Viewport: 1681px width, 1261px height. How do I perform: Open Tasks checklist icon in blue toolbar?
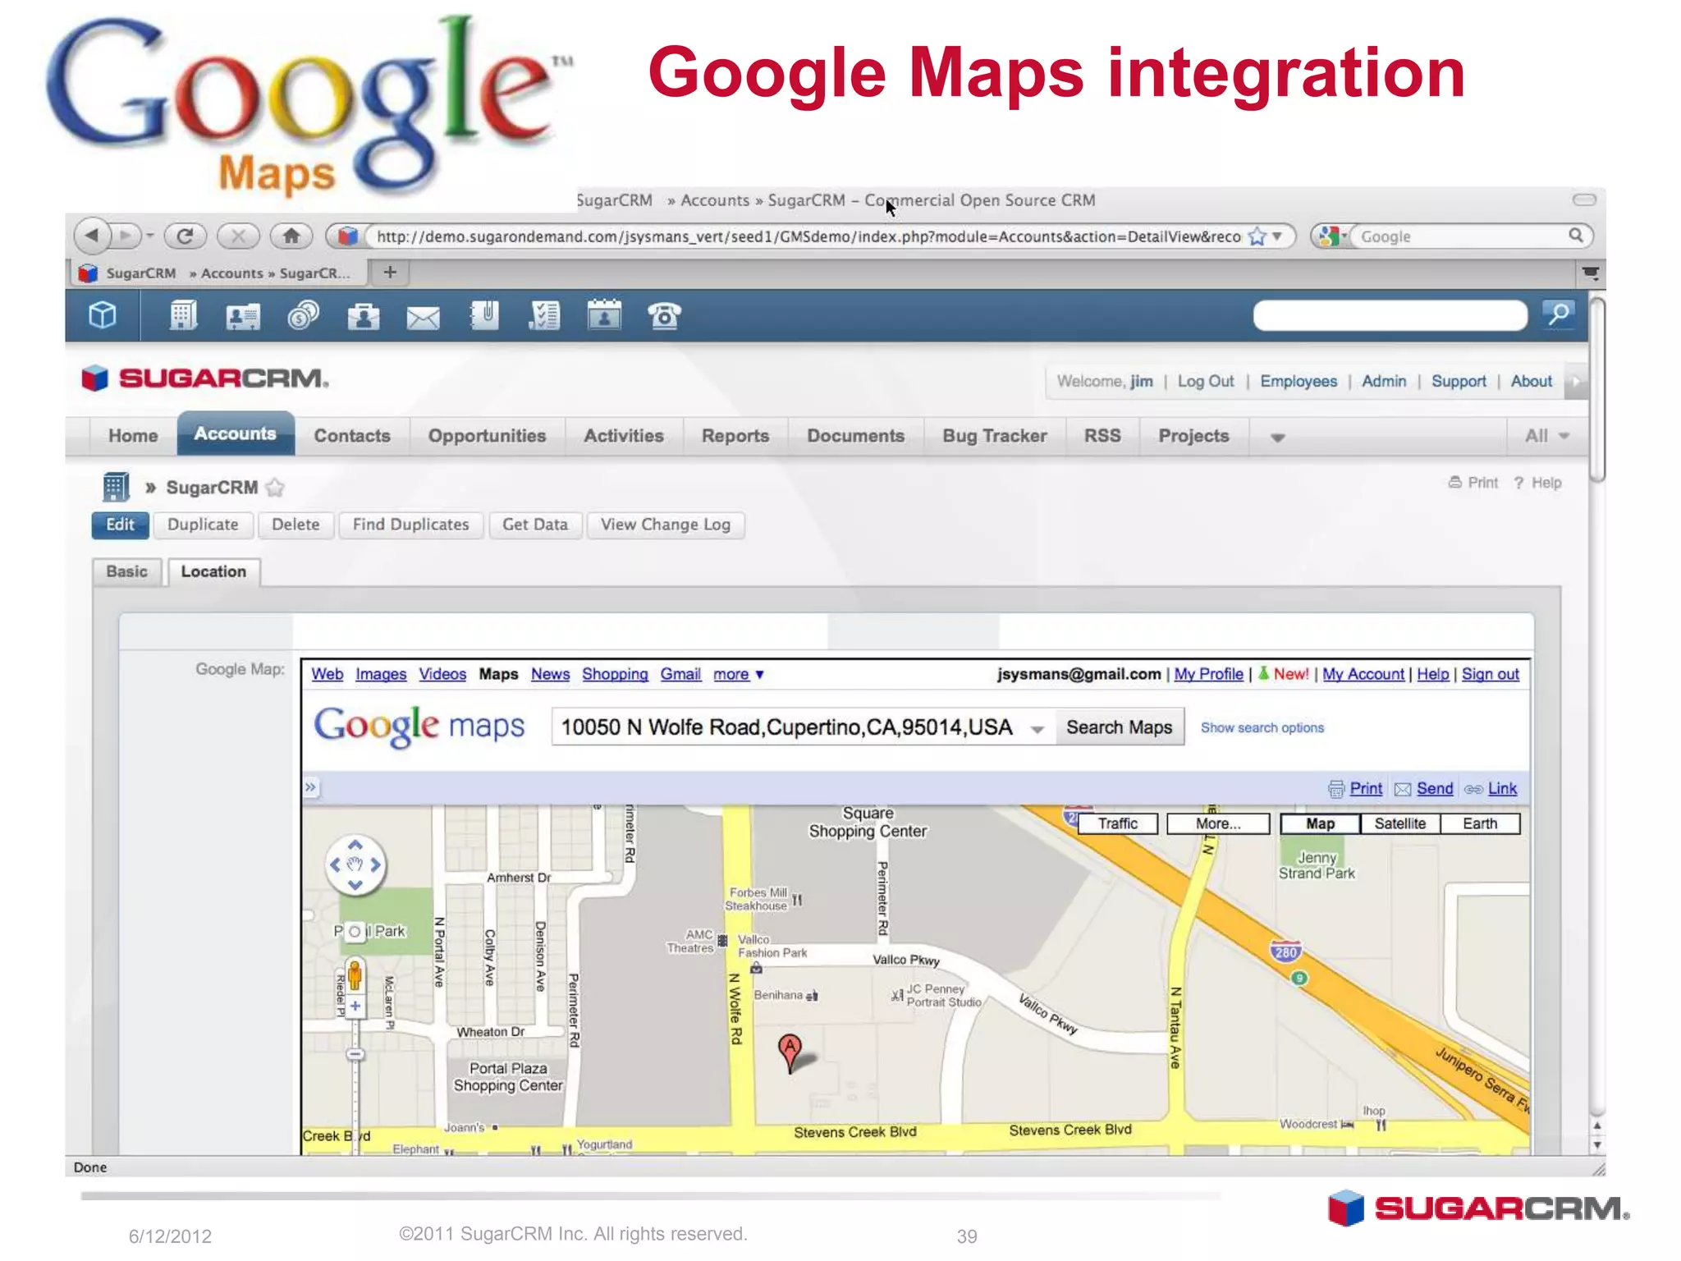coord(544,315)
